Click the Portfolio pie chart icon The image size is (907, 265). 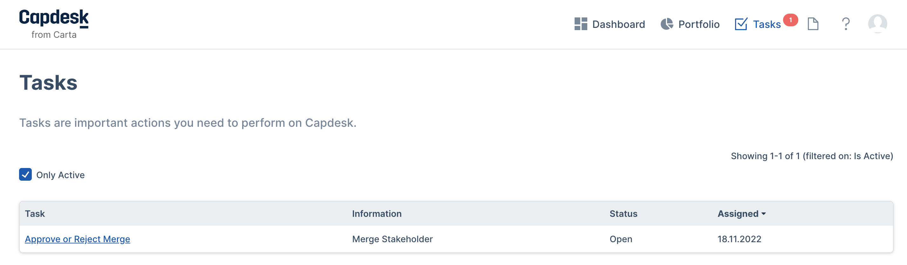666,24
